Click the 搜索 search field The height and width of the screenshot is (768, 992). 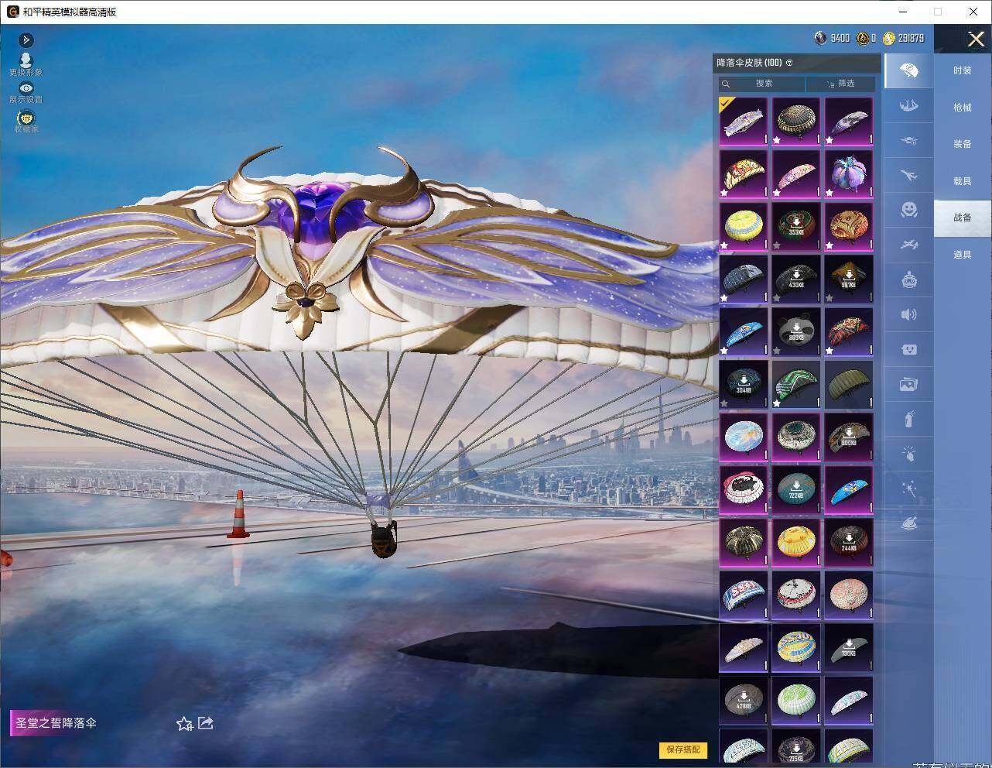(x=761, y=84)
